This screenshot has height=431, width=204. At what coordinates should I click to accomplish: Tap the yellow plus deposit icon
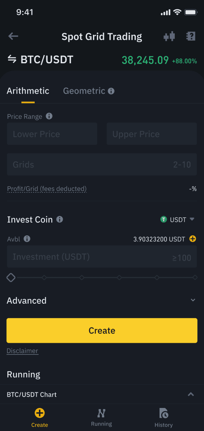coord(193,239)
